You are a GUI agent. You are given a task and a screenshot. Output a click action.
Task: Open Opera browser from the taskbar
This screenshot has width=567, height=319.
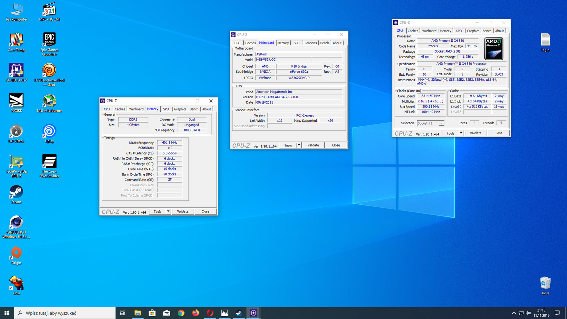click(x=210, y=313)
